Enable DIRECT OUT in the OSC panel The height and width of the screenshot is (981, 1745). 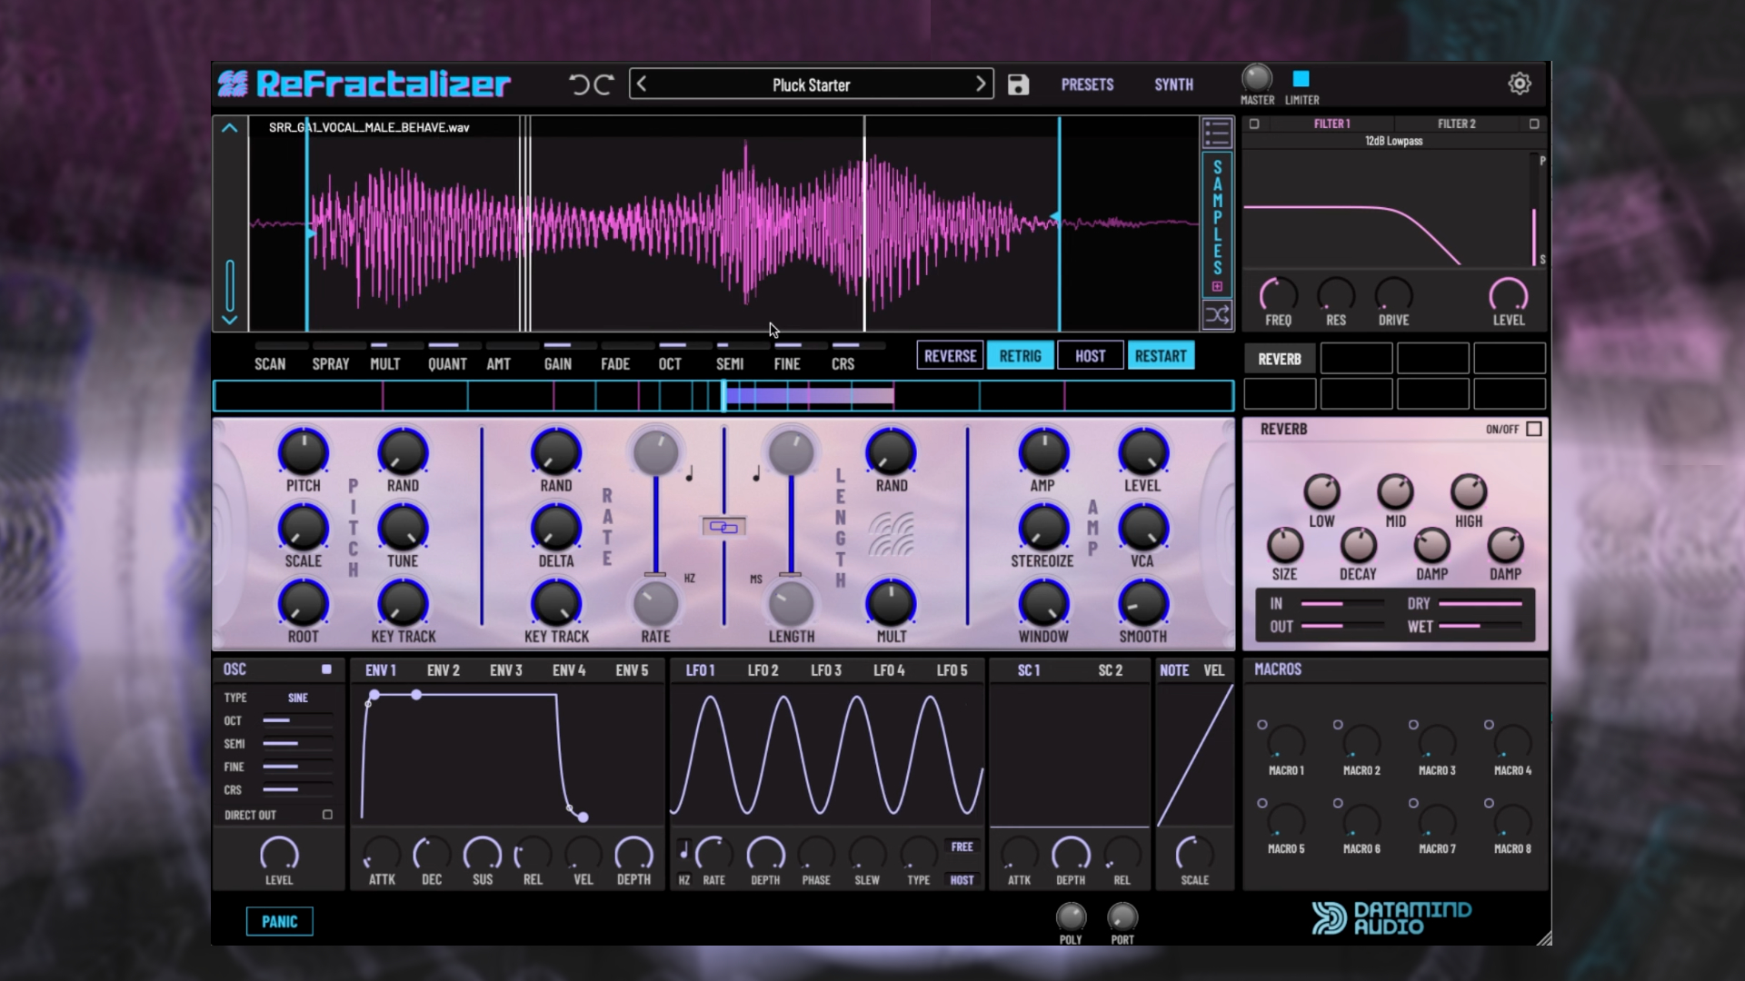[x=328, y=815]
